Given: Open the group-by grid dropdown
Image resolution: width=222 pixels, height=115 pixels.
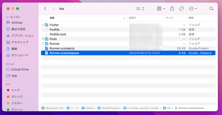Looking at the screenshot, I should point(161,9).
